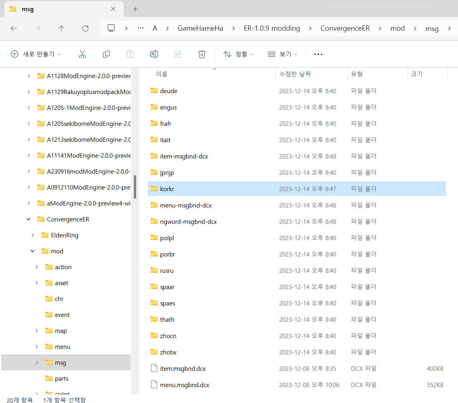
Task: Open the See more options ellipsis menu
Action: [x=318, y=54]
